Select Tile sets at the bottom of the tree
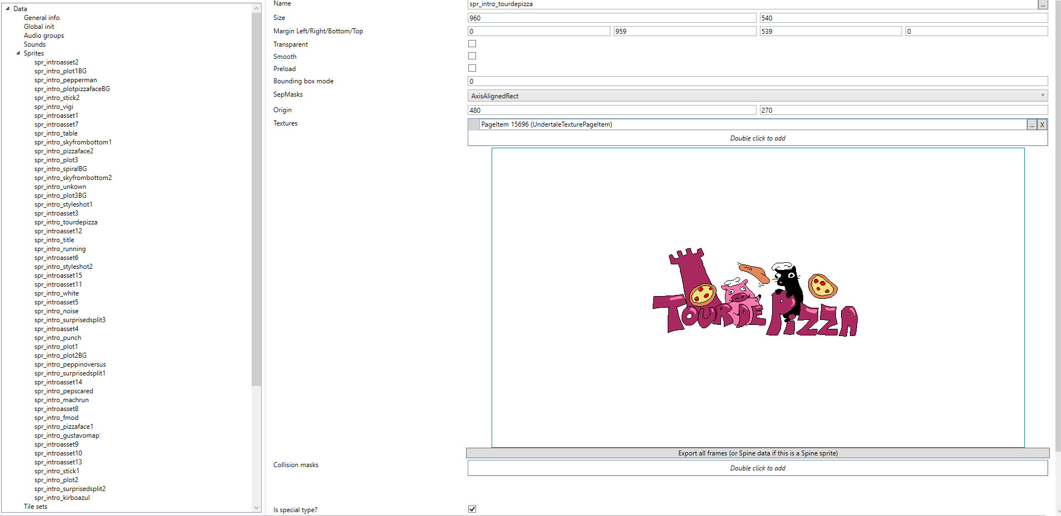The image size is (1061, 516). 35,506
